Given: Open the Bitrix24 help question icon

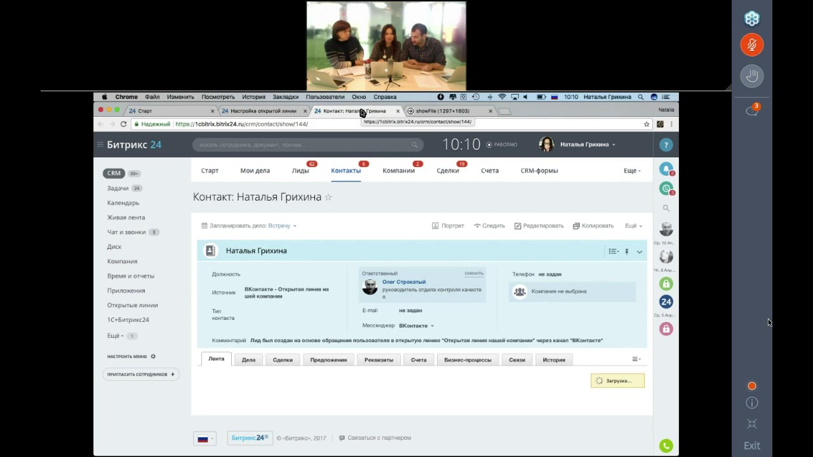Looking at the screenshot, I should point(666,145).
